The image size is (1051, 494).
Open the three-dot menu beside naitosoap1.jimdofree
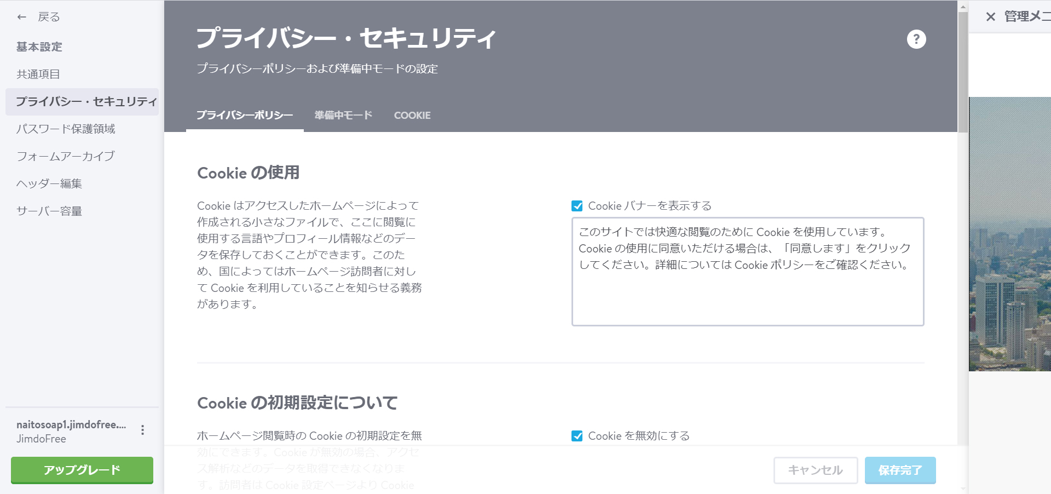(143, 430)
